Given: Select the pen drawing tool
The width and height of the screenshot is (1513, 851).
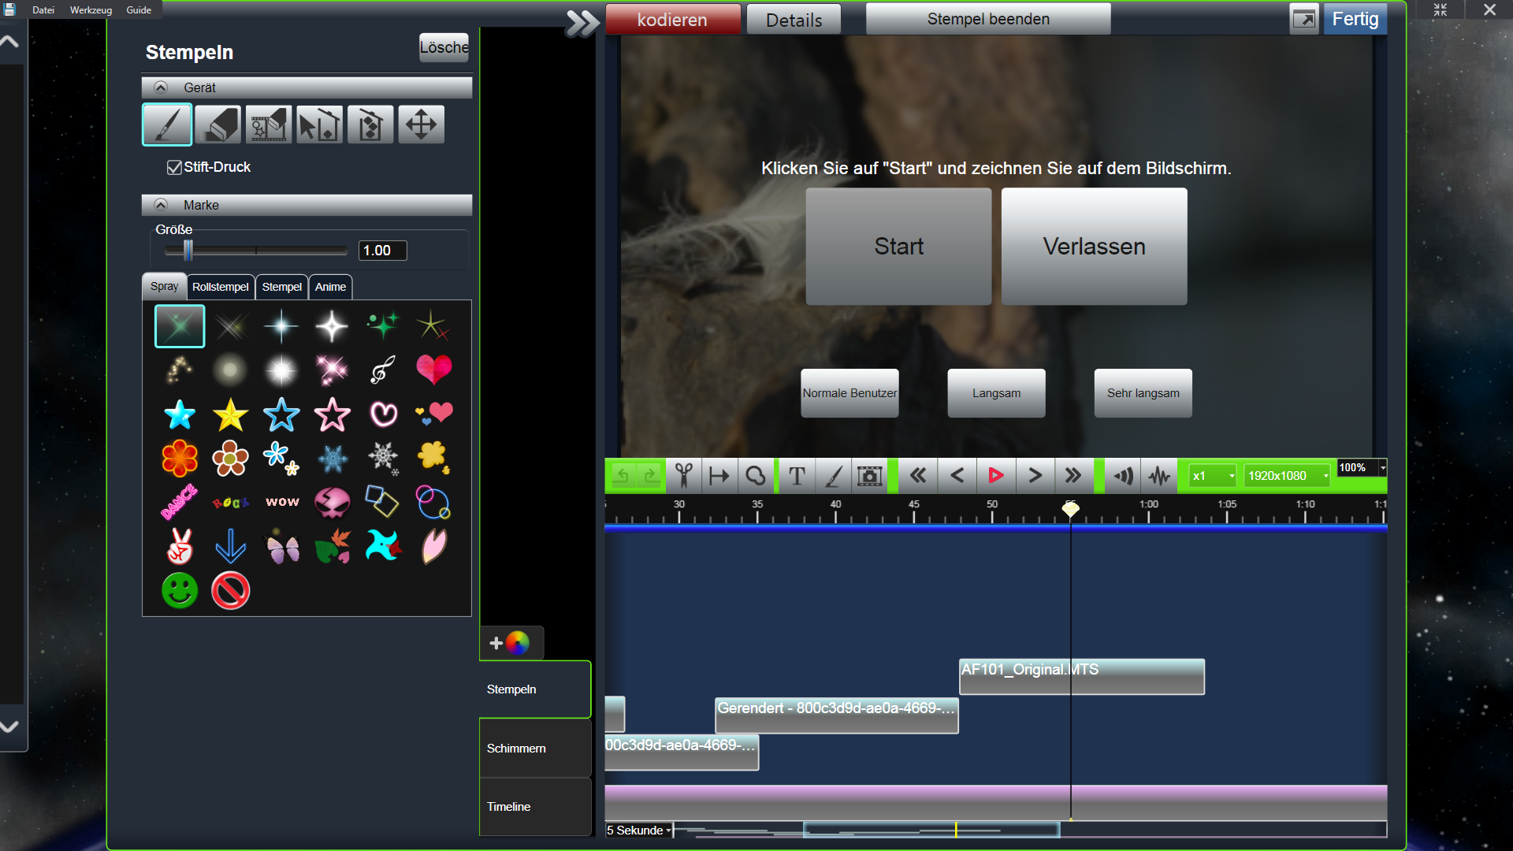Looking at the screenshot, I should [167, 124].
